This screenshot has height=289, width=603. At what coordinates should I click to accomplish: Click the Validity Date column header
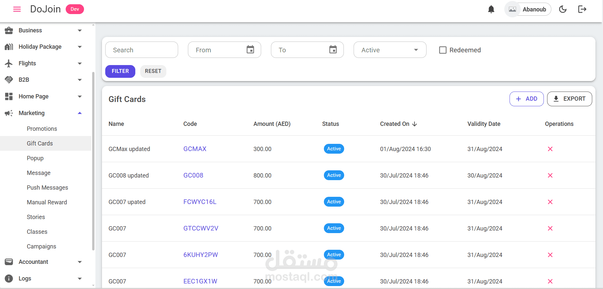pos(484,124)
